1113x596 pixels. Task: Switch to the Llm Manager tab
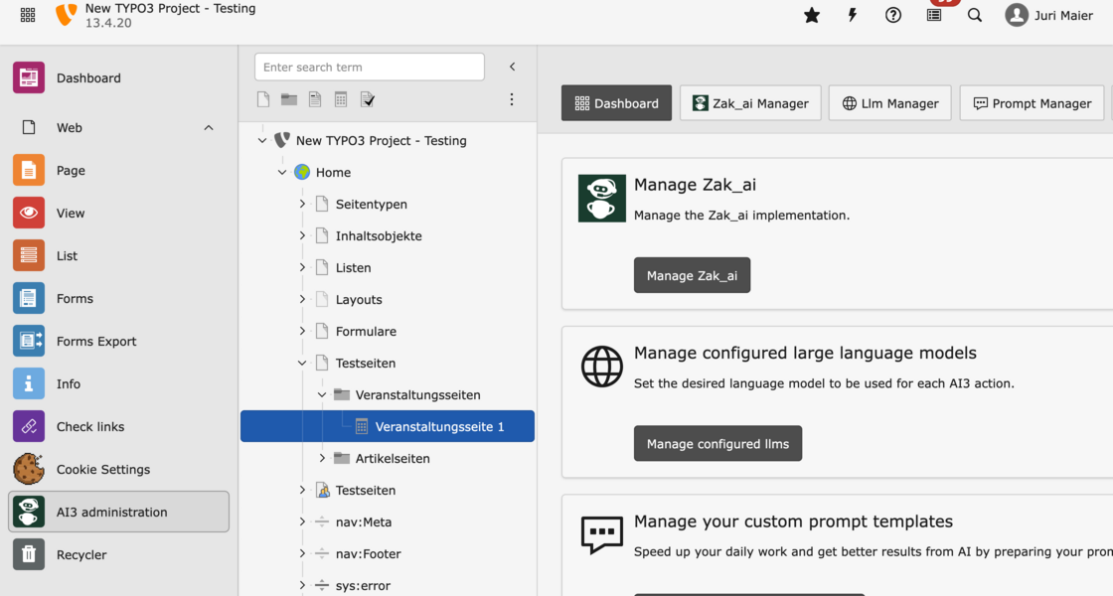[889, 103]
